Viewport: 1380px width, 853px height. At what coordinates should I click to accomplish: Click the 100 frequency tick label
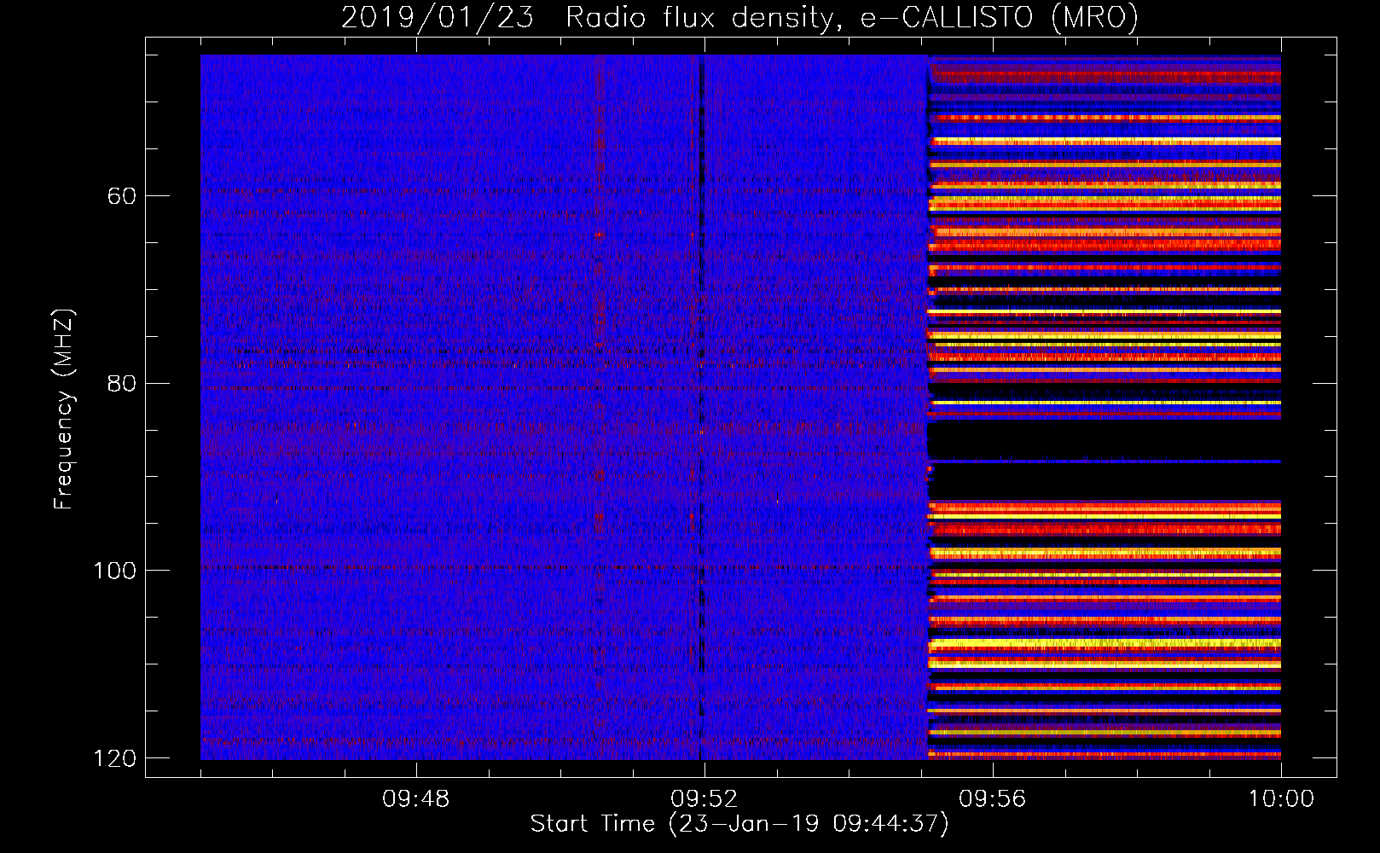click(x=114, y=570)
